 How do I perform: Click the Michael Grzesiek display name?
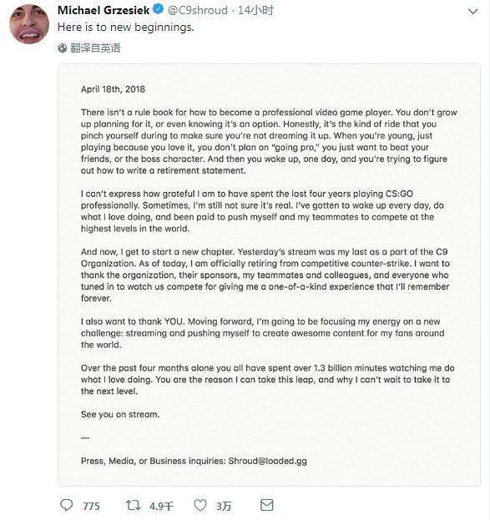click(x=104, y=10)
